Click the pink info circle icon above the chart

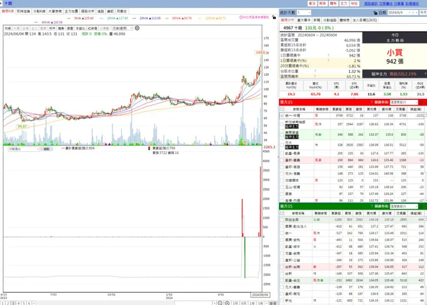pyautogui.click(x=241, y=17)
